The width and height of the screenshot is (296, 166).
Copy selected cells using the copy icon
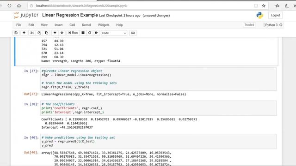39,33
